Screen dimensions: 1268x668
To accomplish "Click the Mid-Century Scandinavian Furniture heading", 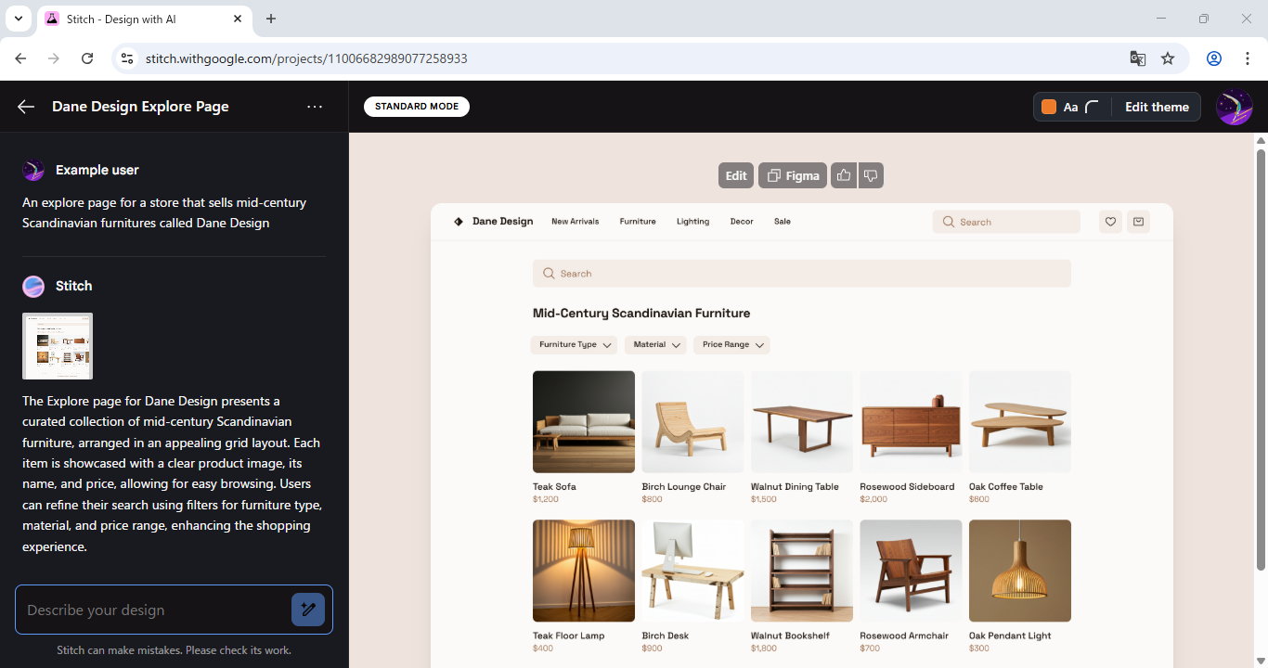I will 641,314.
